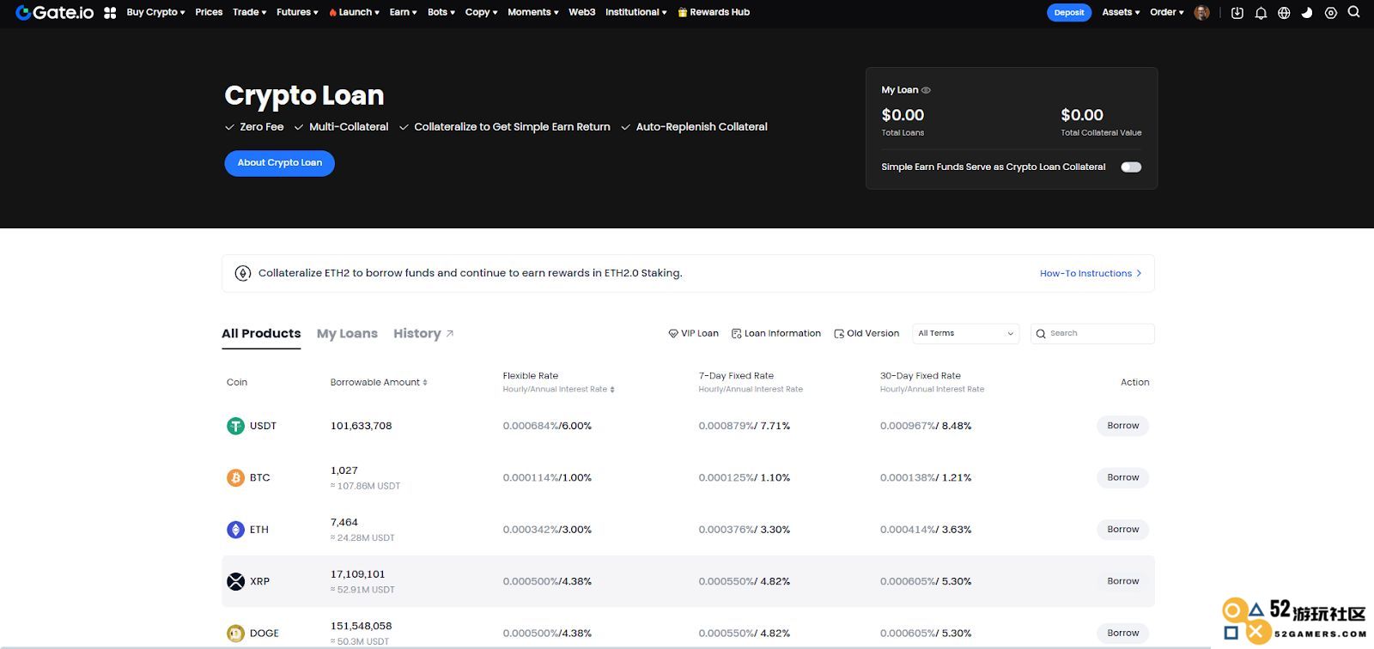Sort by Flexible Rate arrows
Viewport: 1374px width, 649px height.
(612, 390)
